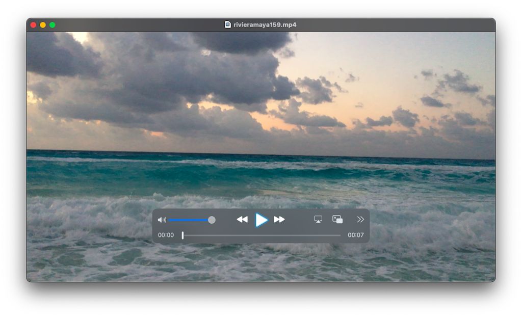Reveal extra playback controls via the double-chevron
Screen dimensions: 522x317
pos(360,219)
